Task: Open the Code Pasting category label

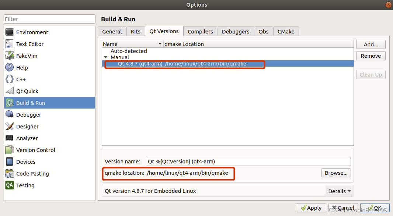Action: click(x=32, y=173)
